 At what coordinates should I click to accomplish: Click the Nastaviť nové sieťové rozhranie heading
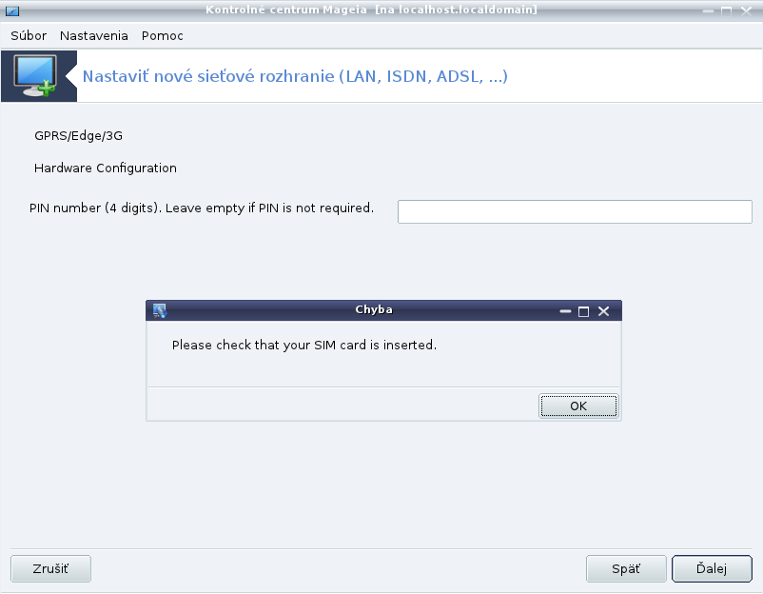tap(295, 76)
